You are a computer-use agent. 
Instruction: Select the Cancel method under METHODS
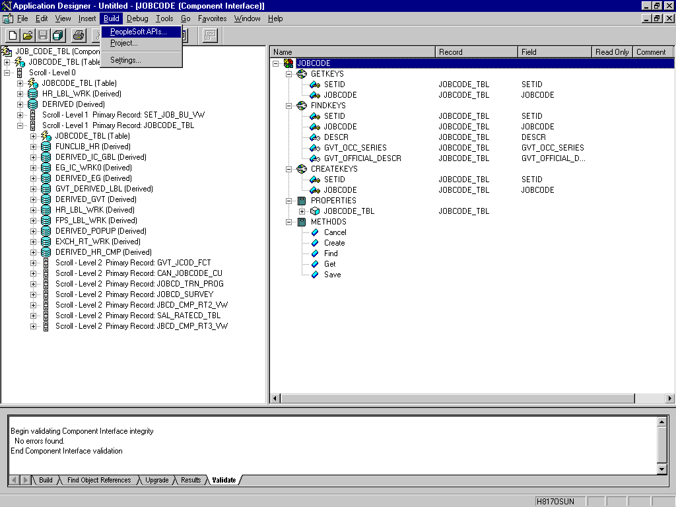334,232
